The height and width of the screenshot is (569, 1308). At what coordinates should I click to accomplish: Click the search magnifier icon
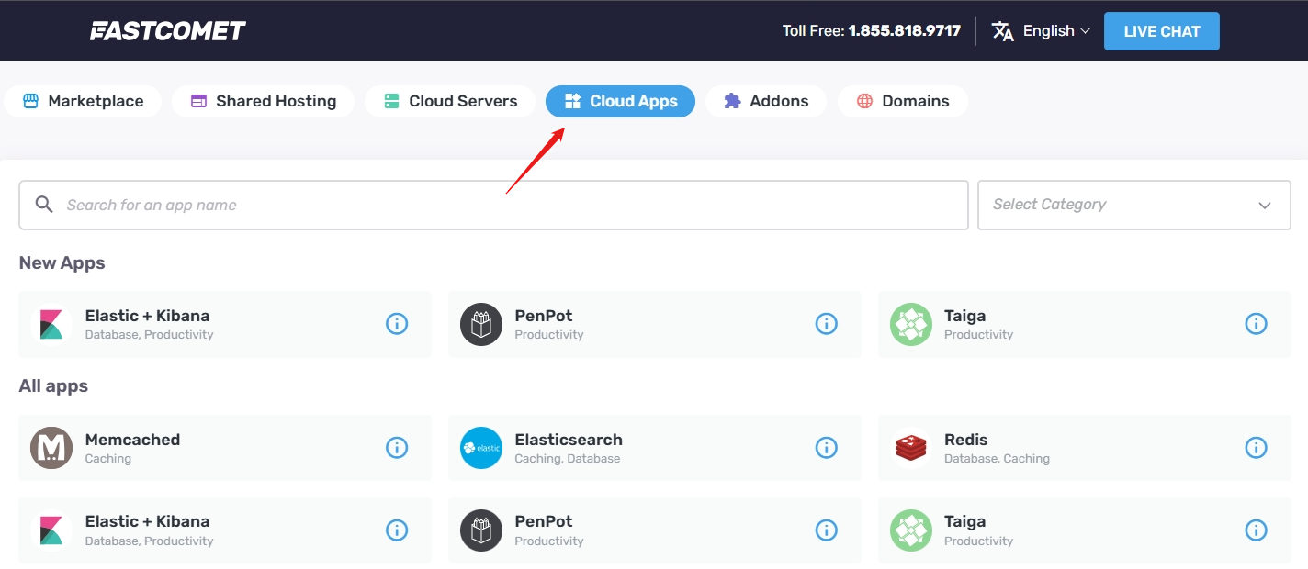pyautogui.click(x=44, y=205)
